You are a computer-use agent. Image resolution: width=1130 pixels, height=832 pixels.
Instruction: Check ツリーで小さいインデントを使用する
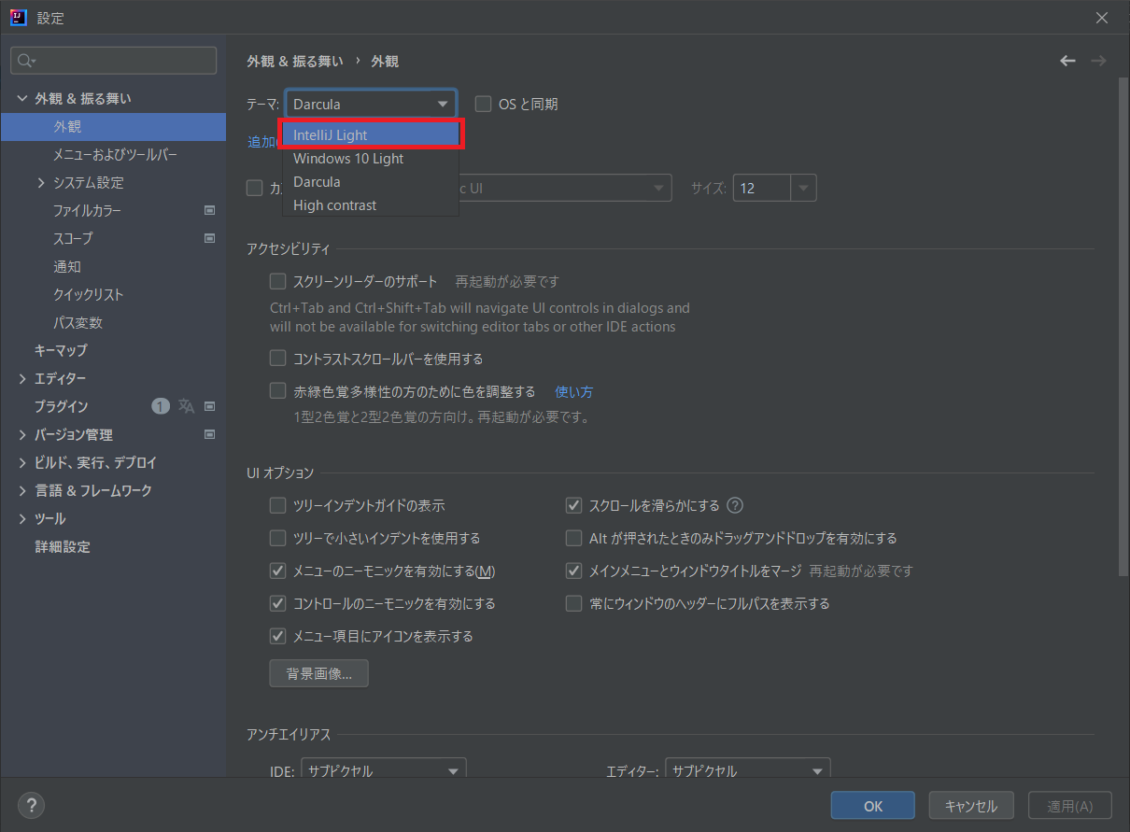[277, 538]
